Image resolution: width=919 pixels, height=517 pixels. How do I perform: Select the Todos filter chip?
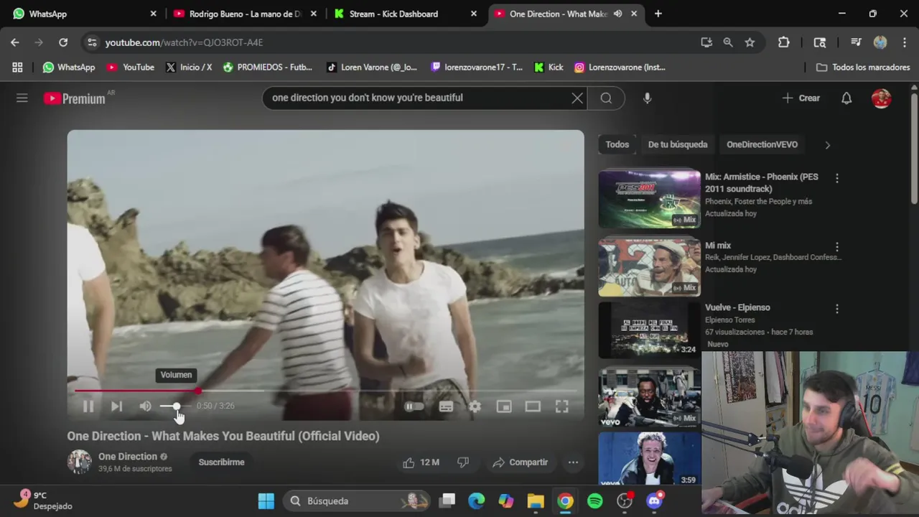[x=617, y=144]
